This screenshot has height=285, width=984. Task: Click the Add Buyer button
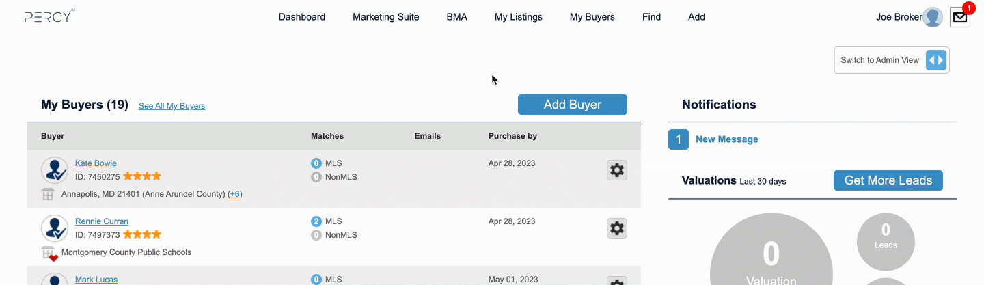pos(573,105)
